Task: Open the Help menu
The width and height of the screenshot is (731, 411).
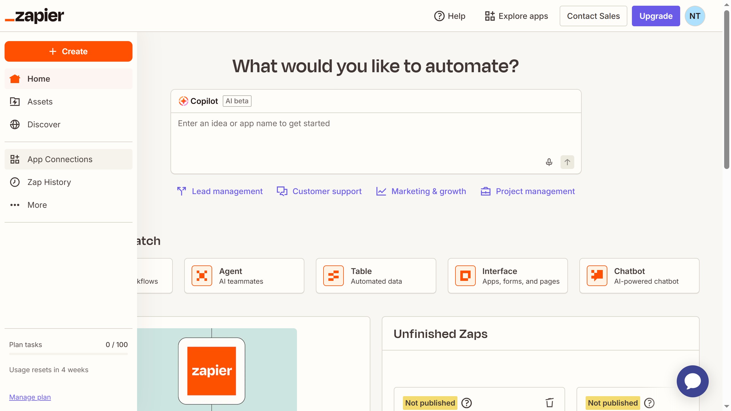Action: [450, 16]
